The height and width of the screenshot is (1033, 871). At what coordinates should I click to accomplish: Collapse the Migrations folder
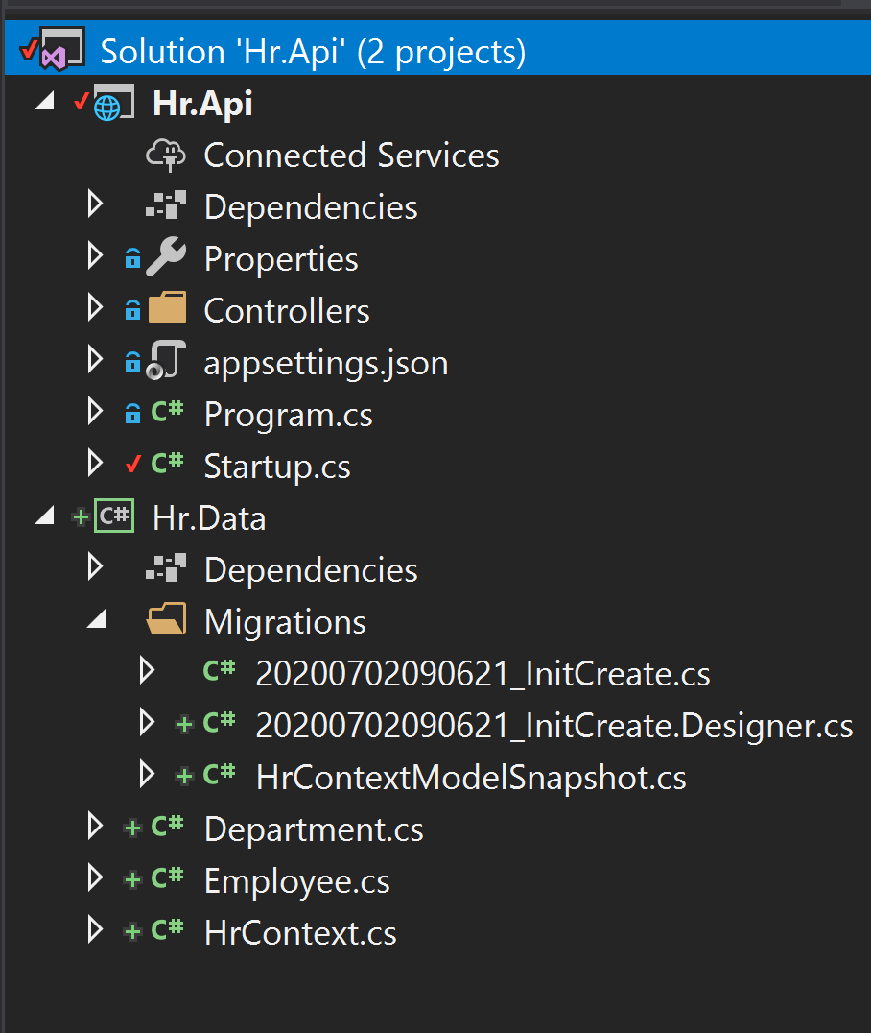point(94,620)
